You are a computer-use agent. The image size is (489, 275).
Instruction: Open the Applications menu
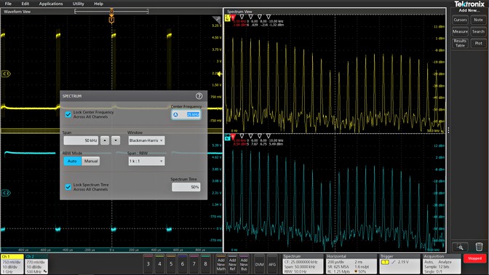(51, 4)
